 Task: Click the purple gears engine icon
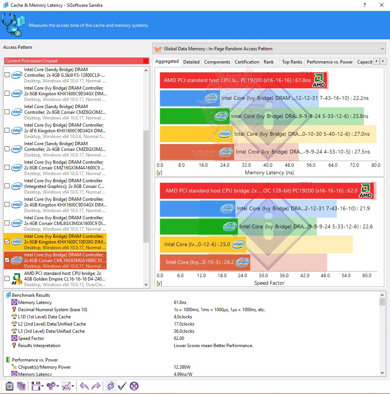51,386
